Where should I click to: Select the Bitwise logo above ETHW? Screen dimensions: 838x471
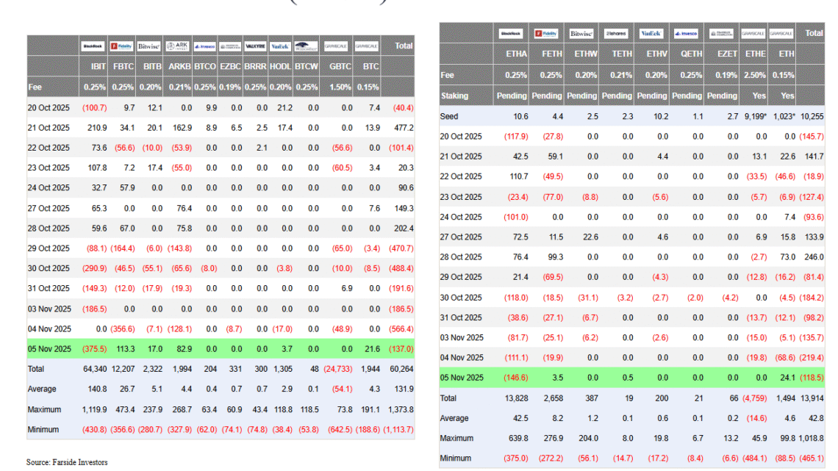[581, 34]
